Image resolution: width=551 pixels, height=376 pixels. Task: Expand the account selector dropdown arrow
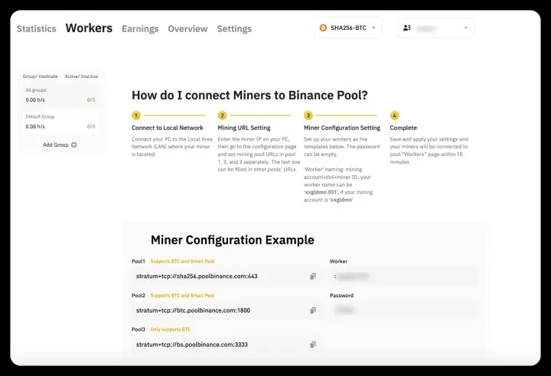coord(466,28)
